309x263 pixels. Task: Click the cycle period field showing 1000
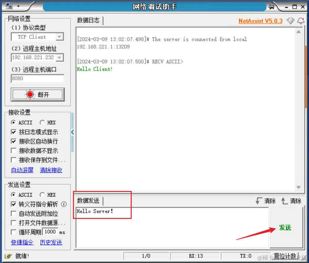[50, 232]
